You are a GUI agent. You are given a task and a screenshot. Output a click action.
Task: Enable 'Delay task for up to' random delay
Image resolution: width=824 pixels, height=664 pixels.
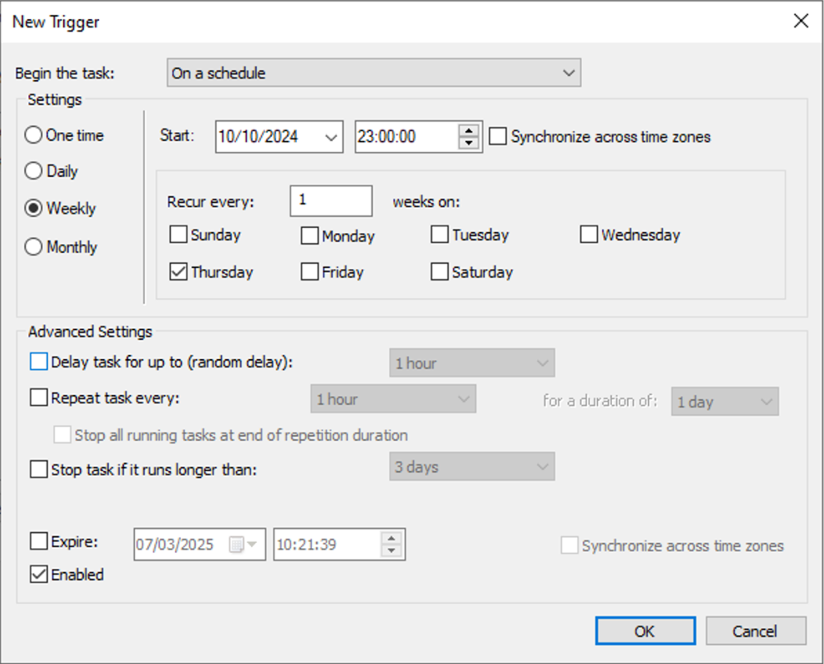pos(39,362)
